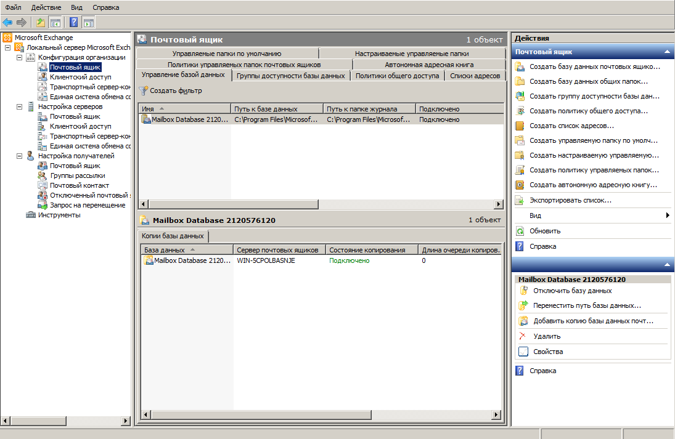Image resolution: width=675 pixels, height=439 pixels.
Task: Click the Экспортировать список icon
Action: 520,200
